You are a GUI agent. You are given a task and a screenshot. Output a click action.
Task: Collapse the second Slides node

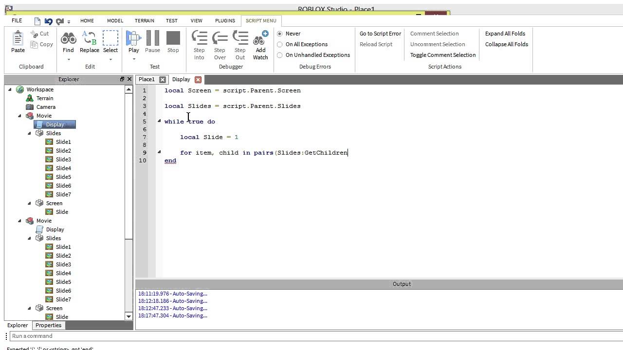click(29, 238)
